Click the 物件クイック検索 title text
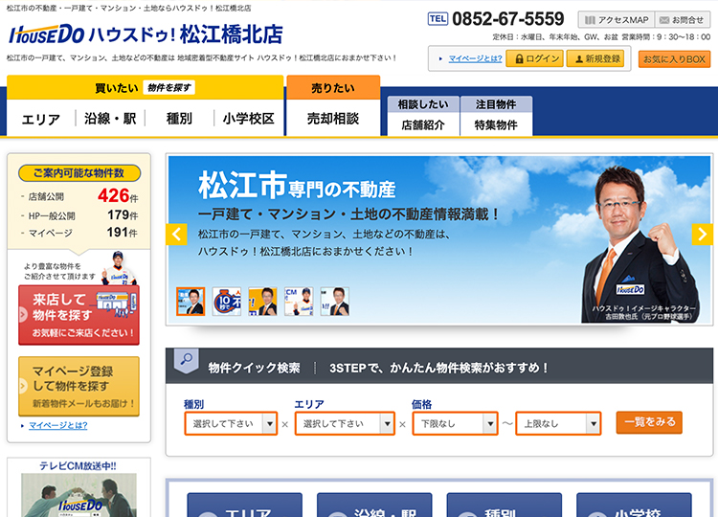The width and height of the screenshot is (718, 517). (254, 368)
